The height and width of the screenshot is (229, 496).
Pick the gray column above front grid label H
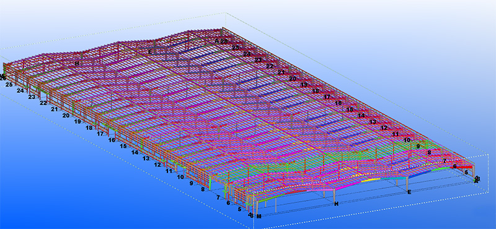[334, 196]
